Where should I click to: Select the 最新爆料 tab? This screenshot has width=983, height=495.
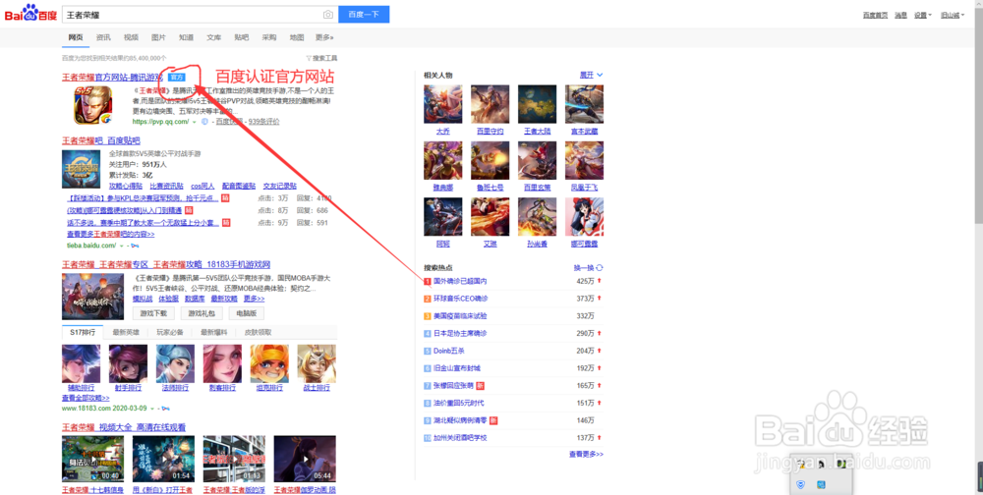click(x=213, y=332)
